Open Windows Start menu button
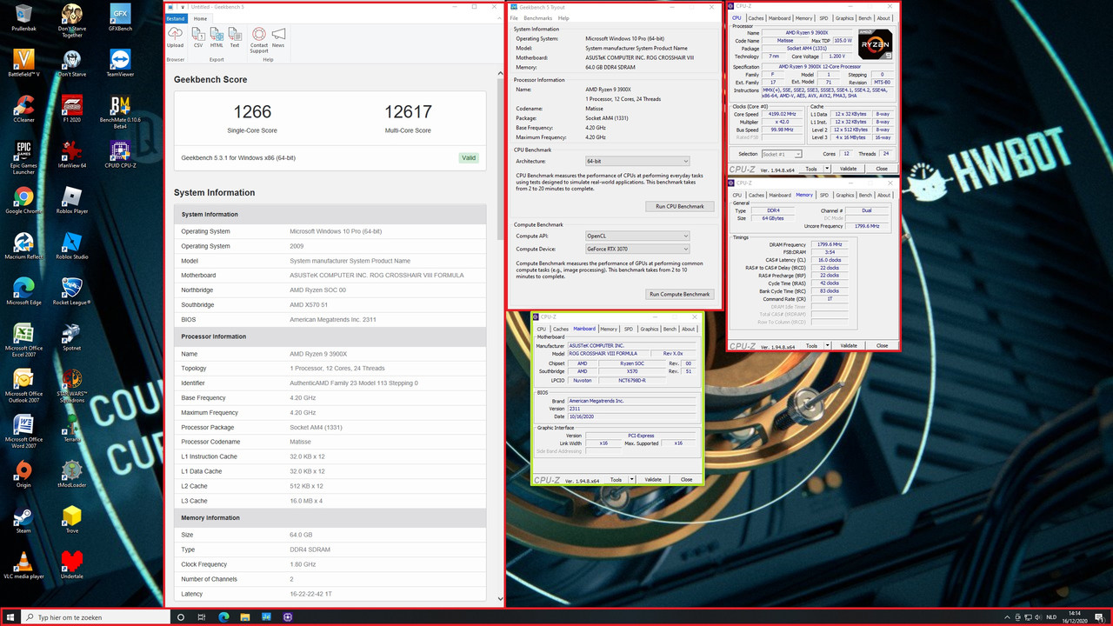Viewport: 1113px width, 626px height. click(10, 617)
